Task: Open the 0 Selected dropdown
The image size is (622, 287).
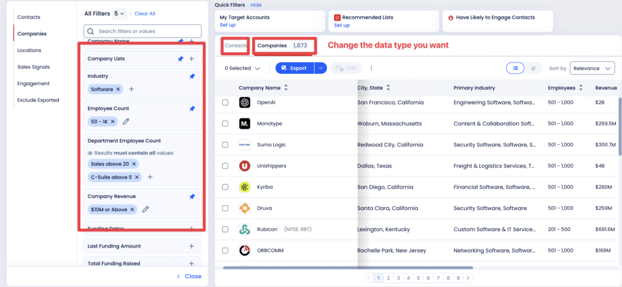Action: coord(242,68)
